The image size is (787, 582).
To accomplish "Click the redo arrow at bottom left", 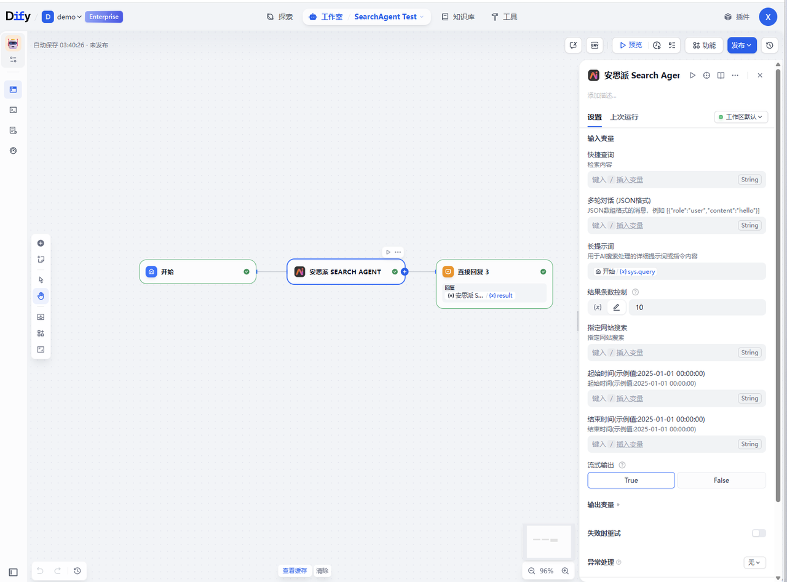I will [58, 571].
